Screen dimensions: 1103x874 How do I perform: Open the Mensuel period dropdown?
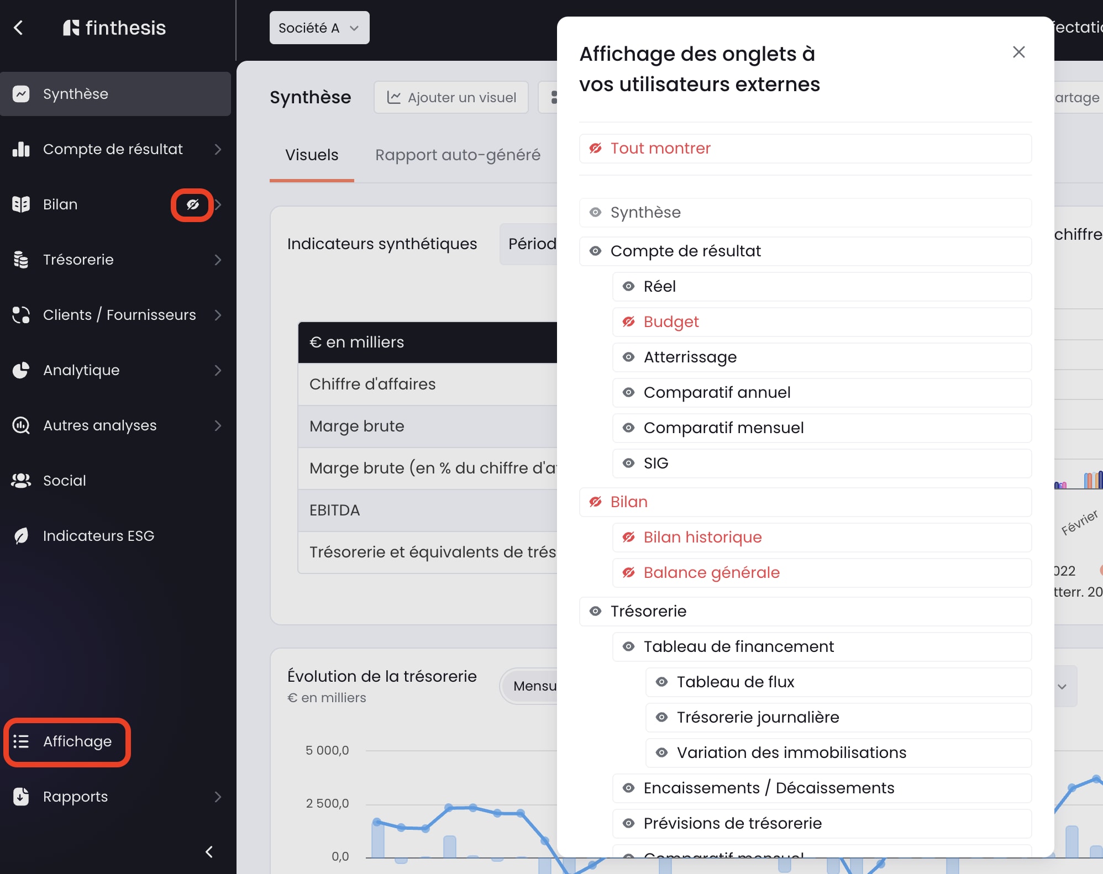click(x=529, y=686)
